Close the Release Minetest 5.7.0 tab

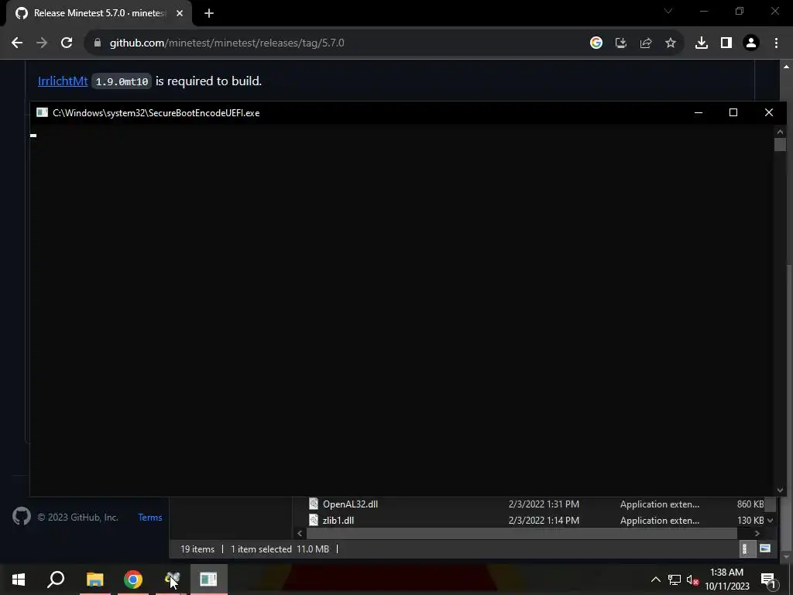[x=180, y=13]
